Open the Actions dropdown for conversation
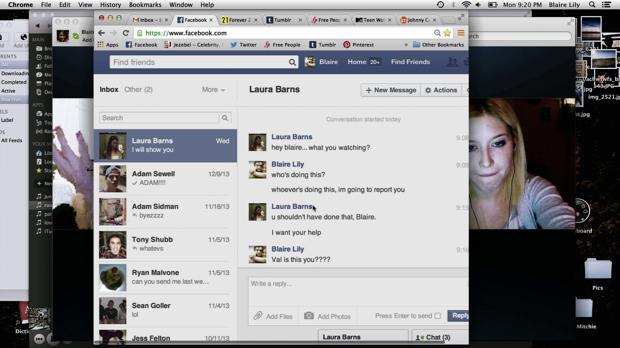 [x=441, y=90]
